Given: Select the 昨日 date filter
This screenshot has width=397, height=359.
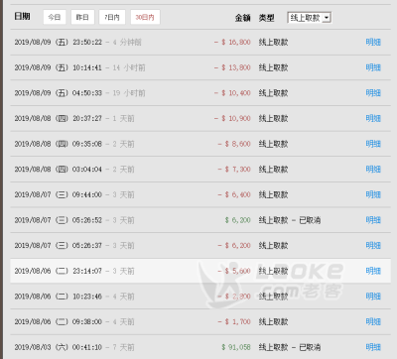Looking at the screenshot, I should pos(82,17).
